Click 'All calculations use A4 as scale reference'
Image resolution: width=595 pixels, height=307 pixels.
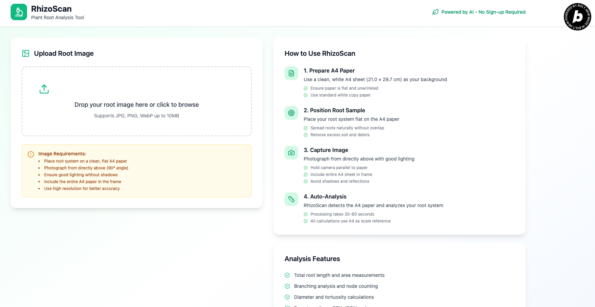(x=351, y=221)
